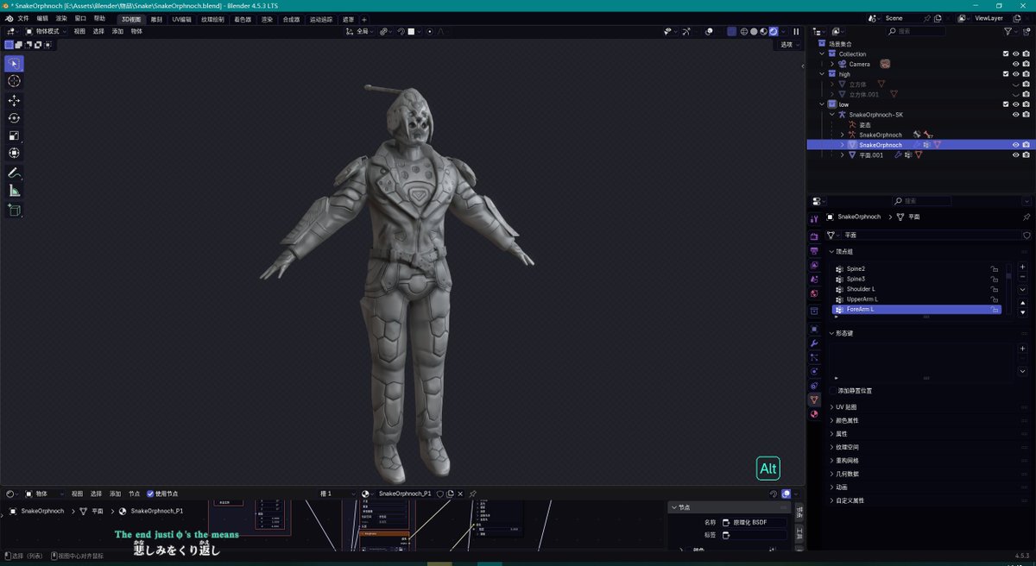The width and height of the screenshot is (1036, 566).
Task: Click the outliner search field
Action: (917, 31)
